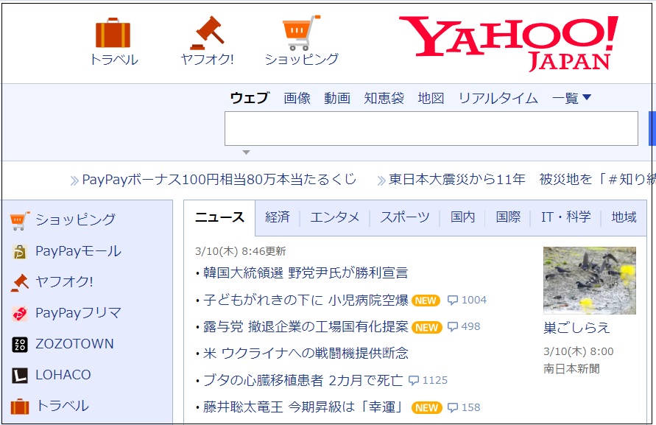Click the ショッピング text in header

(301, 60)
